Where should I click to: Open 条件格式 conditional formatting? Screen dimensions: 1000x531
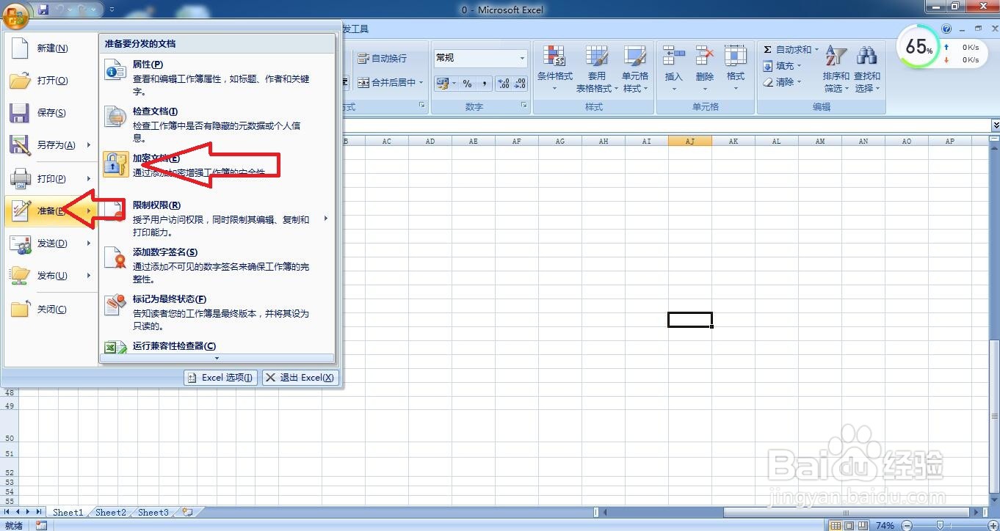click(555, 69)
